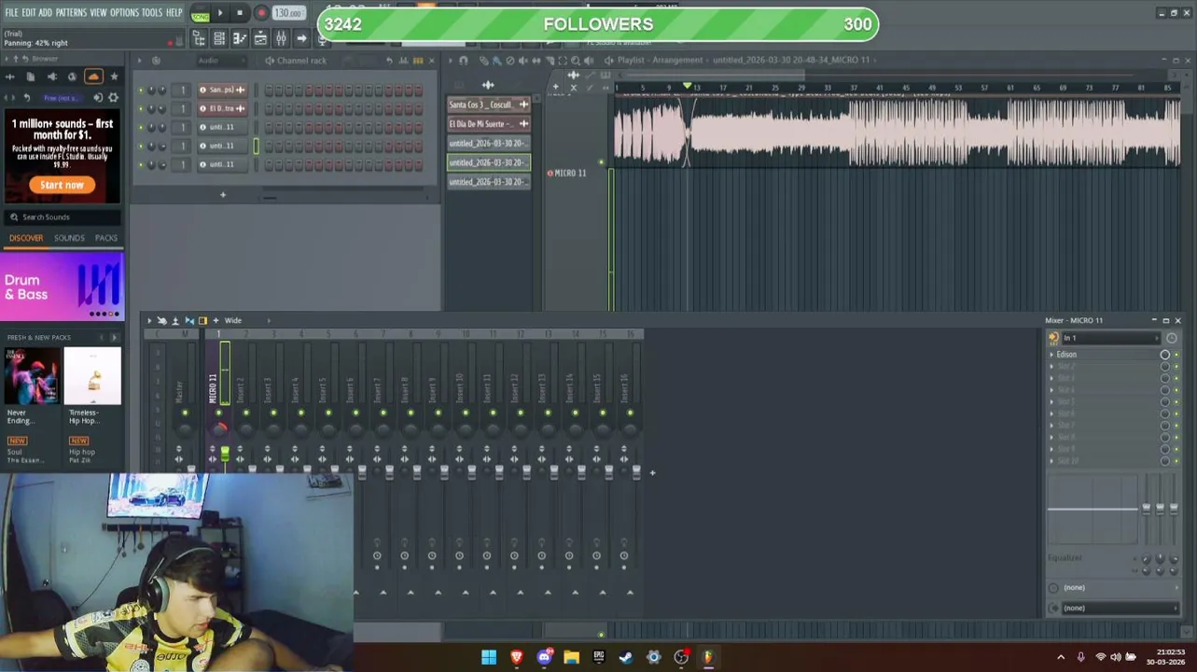Open the Timeless Hip Hop pack thumbnail
Viewport: 1197px width, 672px height.
point(93,376)
